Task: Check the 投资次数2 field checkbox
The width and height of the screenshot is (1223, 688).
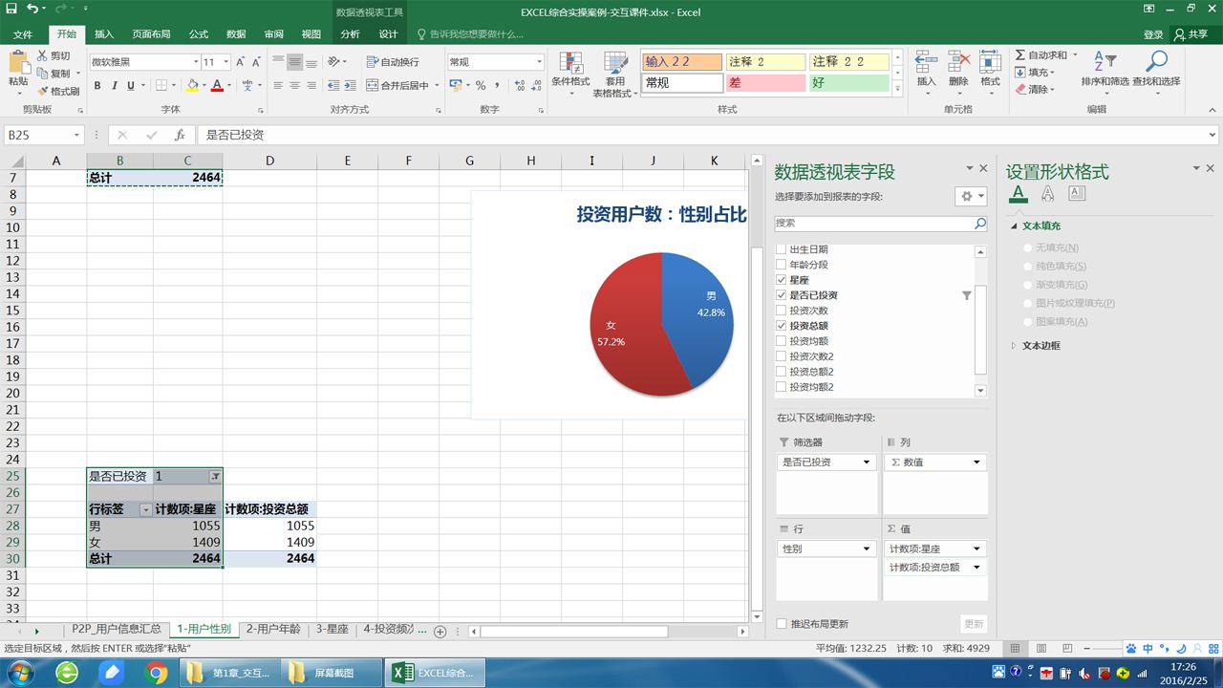Action: (782, 356)
